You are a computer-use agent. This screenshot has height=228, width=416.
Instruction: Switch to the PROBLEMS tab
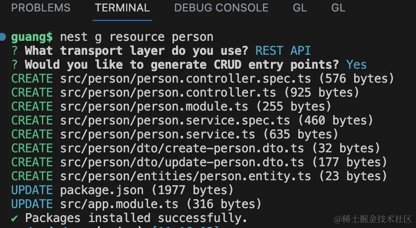pos(40,8)
